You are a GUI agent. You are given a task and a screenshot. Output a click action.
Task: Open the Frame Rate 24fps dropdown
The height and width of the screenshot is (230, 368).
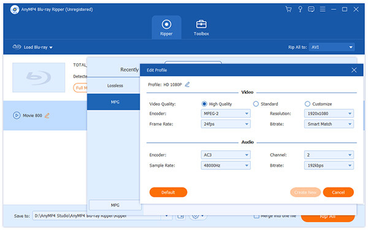pos(226,124)
